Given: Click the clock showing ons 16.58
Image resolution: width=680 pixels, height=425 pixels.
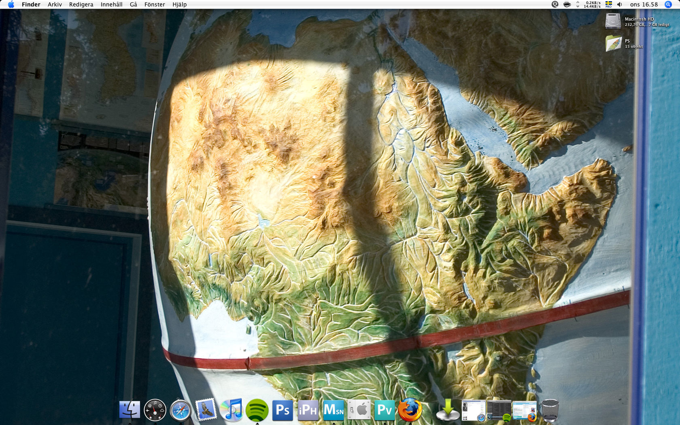Looking at the screenshot, I should point(644,4).
